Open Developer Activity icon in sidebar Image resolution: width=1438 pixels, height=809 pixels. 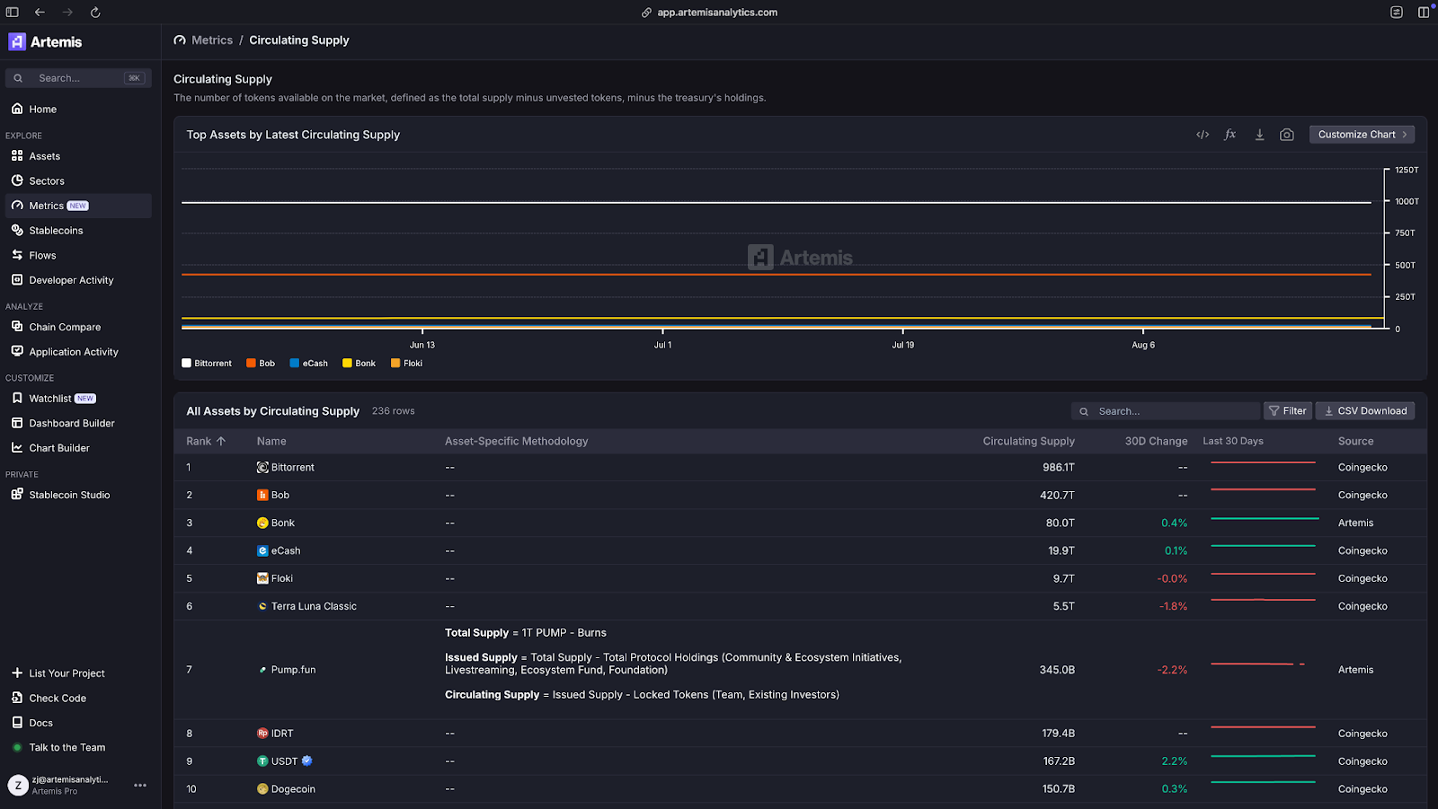(x=17, y=279)
